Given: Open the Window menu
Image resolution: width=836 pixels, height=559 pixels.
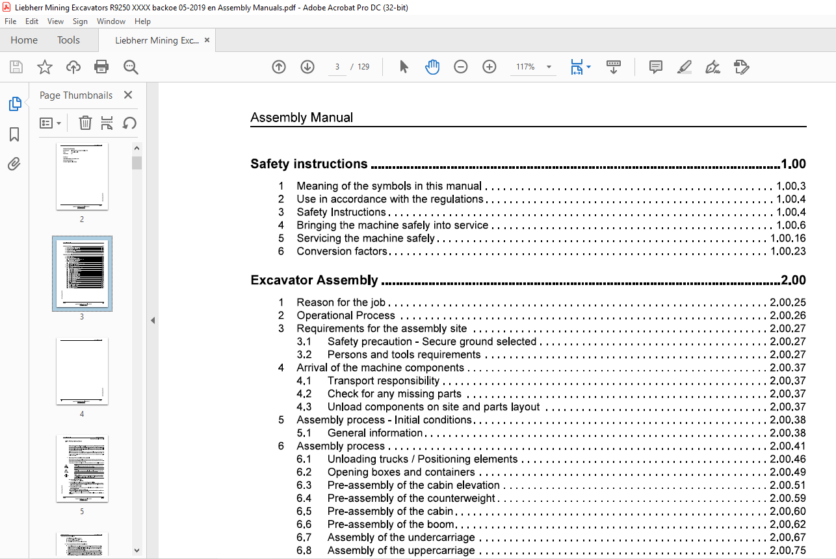Looking at the screenshot, I should click(x=111, y=21).
